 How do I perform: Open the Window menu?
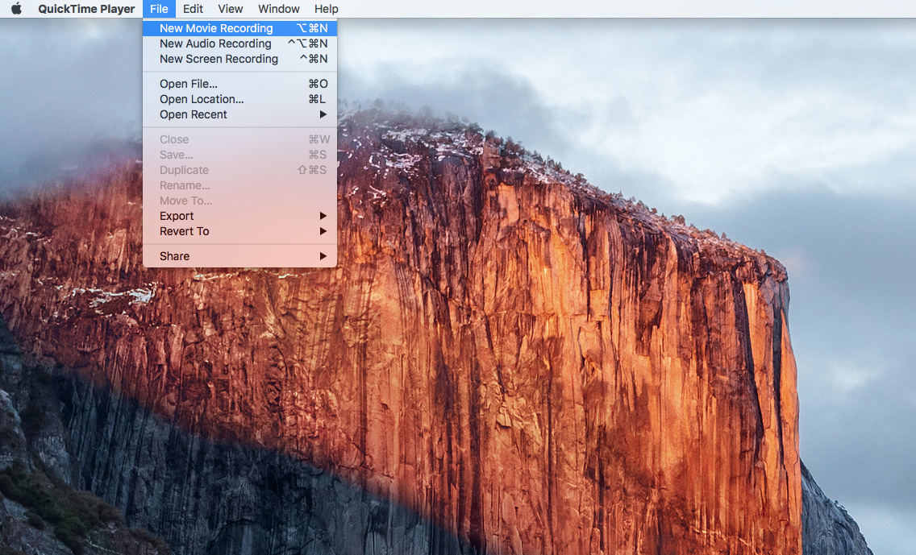(x=278, y=9)
